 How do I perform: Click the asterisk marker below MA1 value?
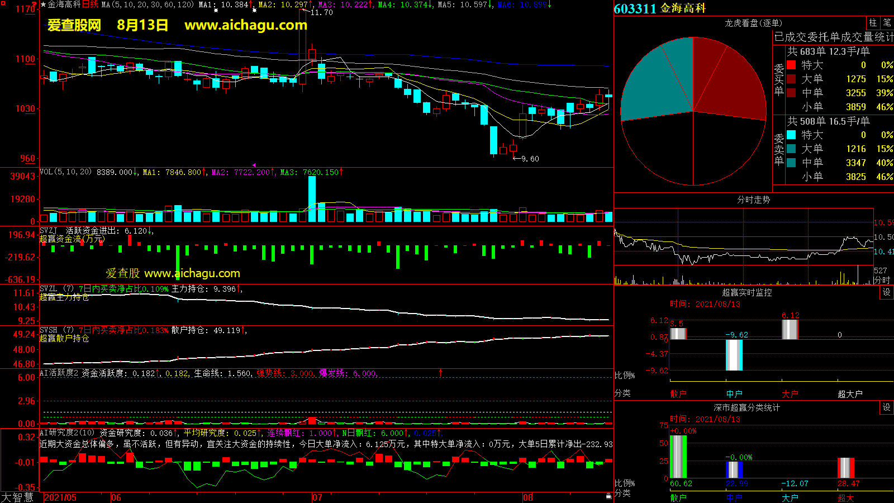click(x=216, y=11)
